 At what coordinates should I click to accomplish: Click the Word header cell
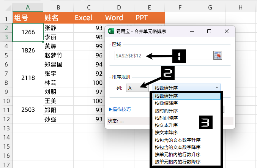pyautogui.click(x=119, y=18)
